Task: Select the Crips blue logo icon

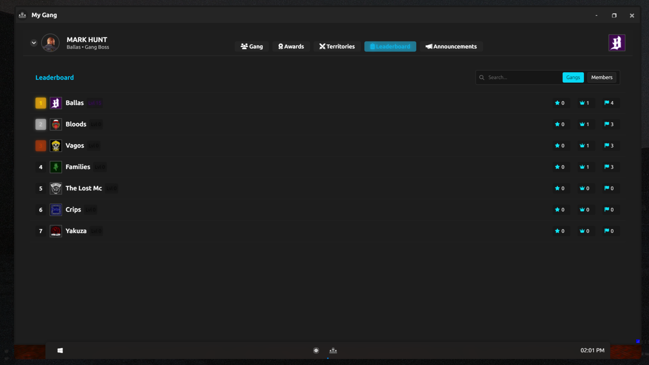Action: [x=56, y=210]
